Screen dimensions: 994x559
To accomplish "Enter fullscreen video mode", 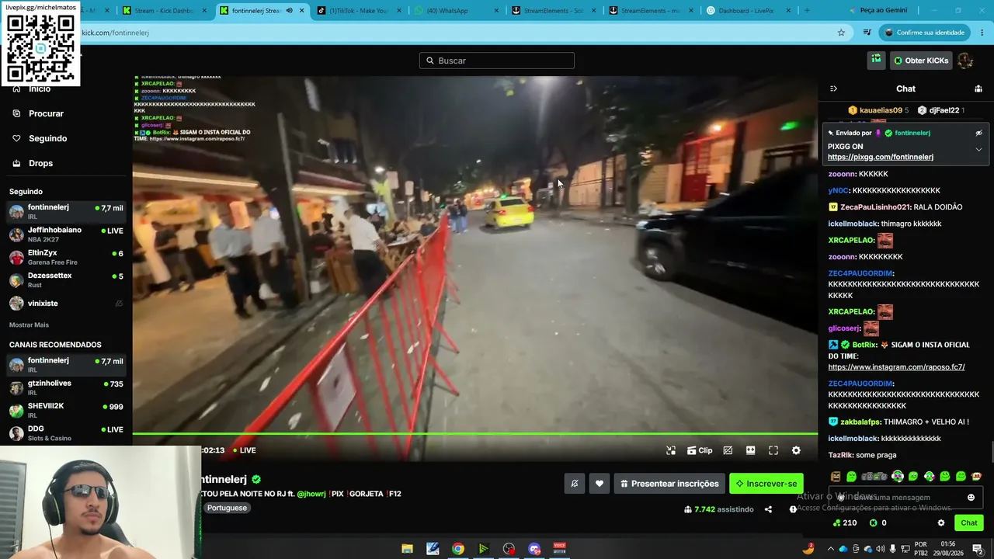I will 773,450.
